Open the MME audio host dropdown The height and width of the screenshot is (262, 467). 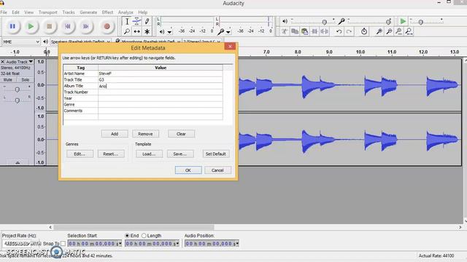pos(21,42)
